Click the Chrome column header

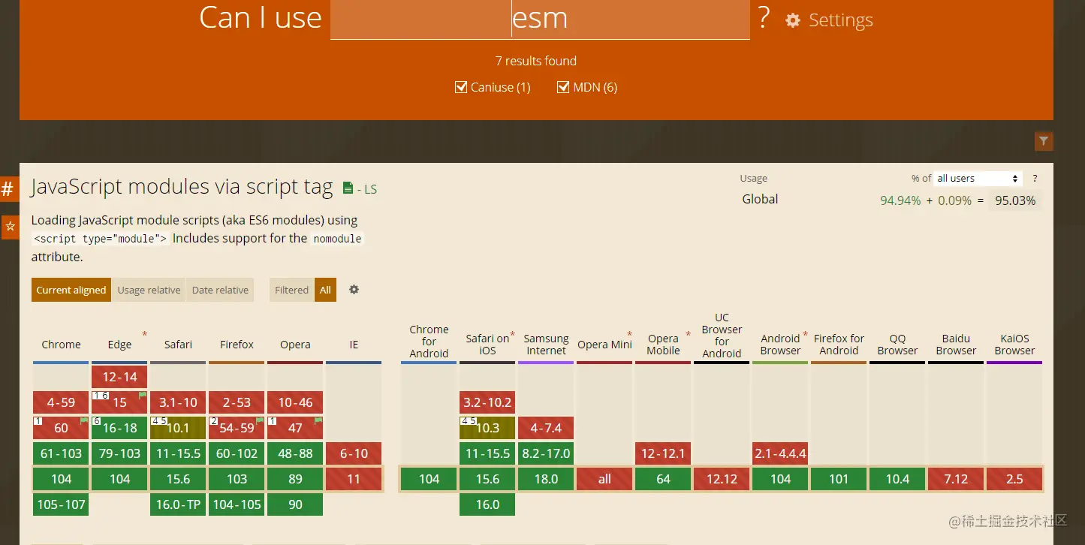tap(61, 345)
